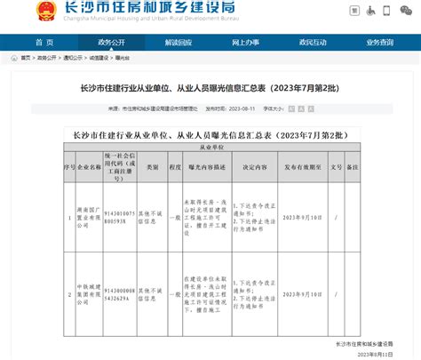Click the 从业单位 table section header
Viewport: 421px width, 360px height.
(211, 148)
